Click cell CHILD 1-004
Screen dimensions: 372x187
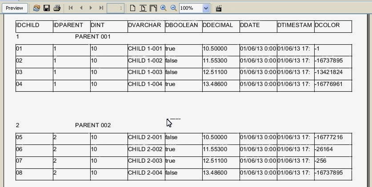pyautogui.click(x=146, y=86)
